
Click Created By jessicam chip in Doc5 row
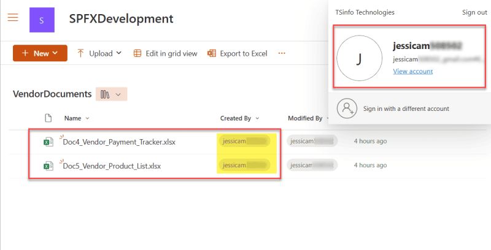(244, 165)
